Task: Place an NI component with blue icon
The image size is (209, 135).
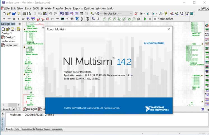Action: coord(77,19)
